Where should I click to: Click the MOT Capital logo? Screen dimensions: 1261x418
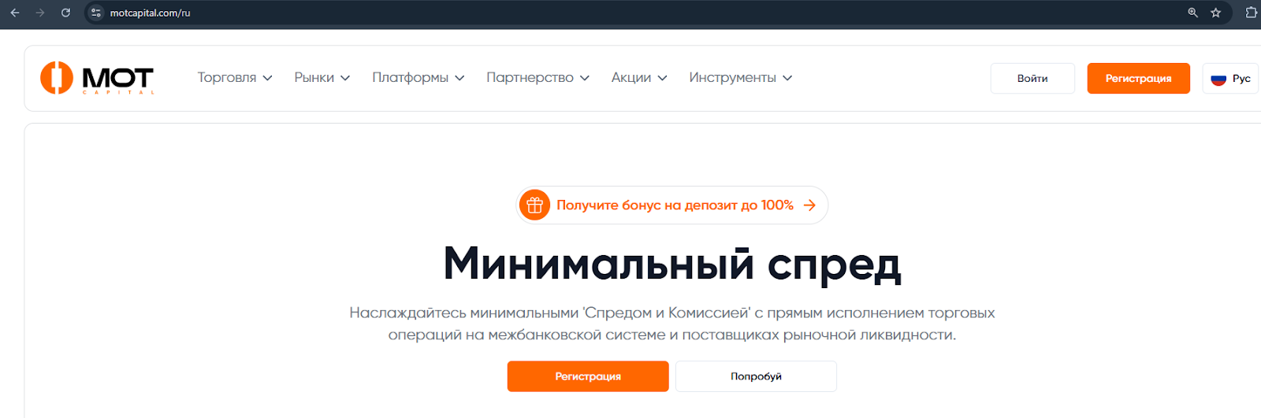[x=97, y=78]
